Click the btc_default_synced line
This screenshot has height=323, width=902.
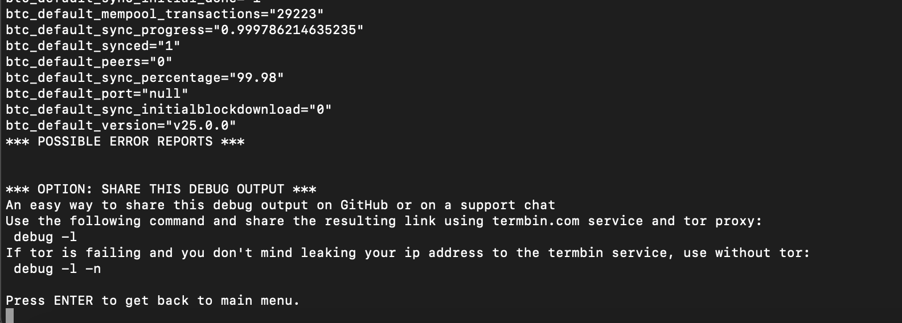click(93, 45)
